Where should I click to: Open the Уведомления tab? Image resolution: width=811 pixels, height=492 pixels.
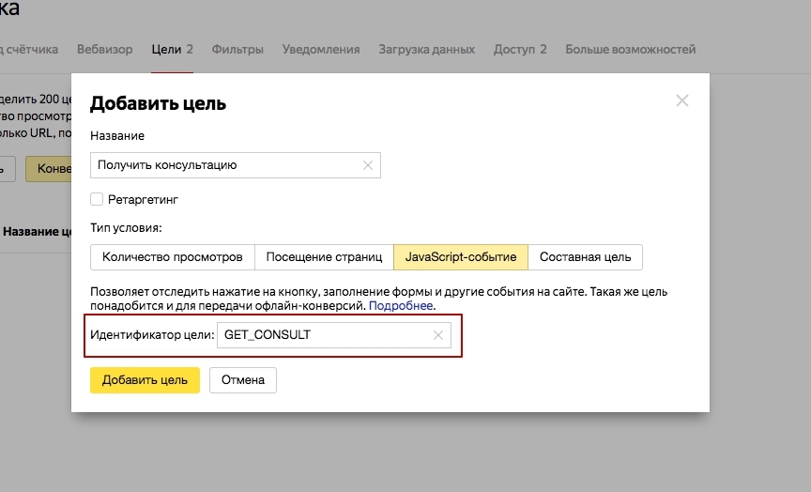point(321,49)
